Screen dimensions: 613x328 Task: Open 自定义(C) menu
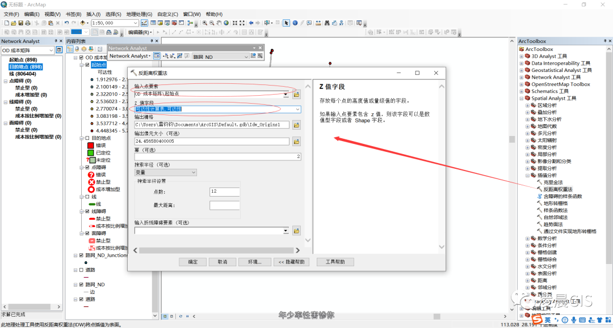coord(167,14)
